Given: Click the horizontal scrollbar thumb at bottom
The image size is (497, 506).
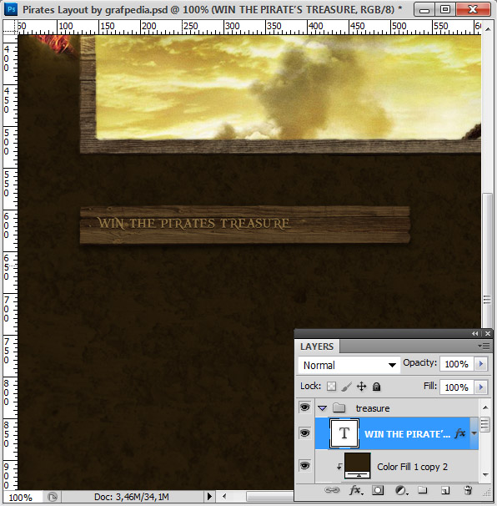Looking at the screenshot, I should (269, 496).
